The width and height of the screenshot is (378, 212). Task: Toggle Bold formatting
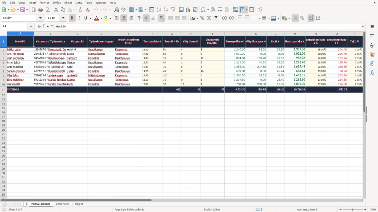[x=72, y=18]
